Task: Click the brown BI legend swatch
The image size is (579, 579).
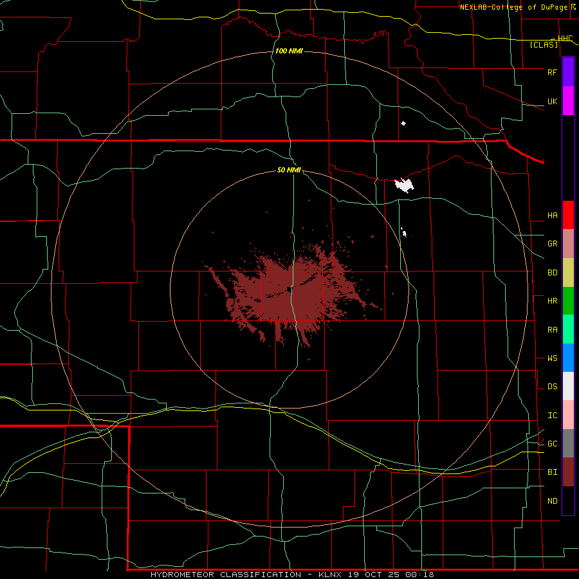Action: point(568,472)
